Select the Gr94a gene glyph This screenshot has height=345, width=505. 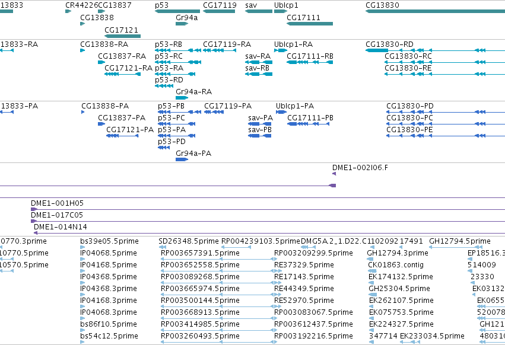(x=182, y=24)
